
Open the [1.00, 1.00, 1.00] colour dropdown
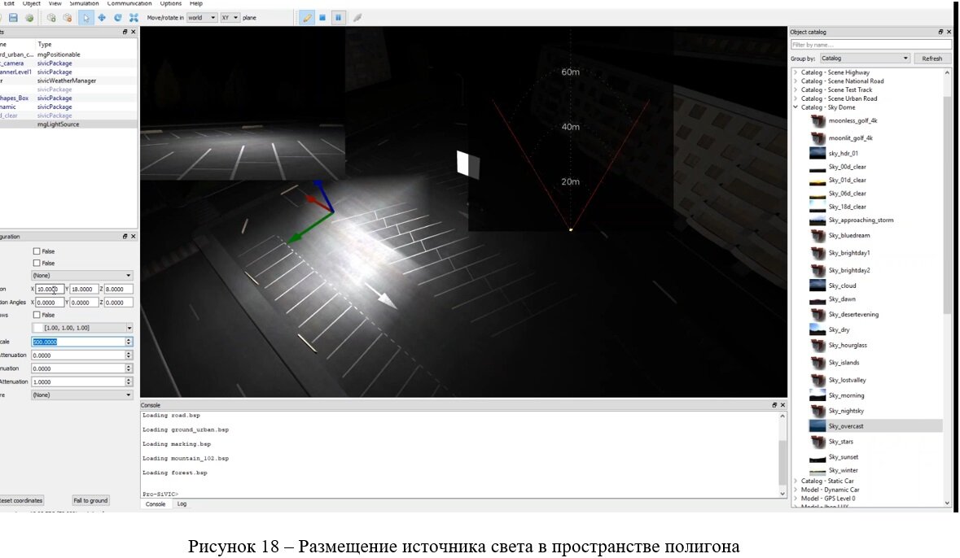tap(82, 328)
